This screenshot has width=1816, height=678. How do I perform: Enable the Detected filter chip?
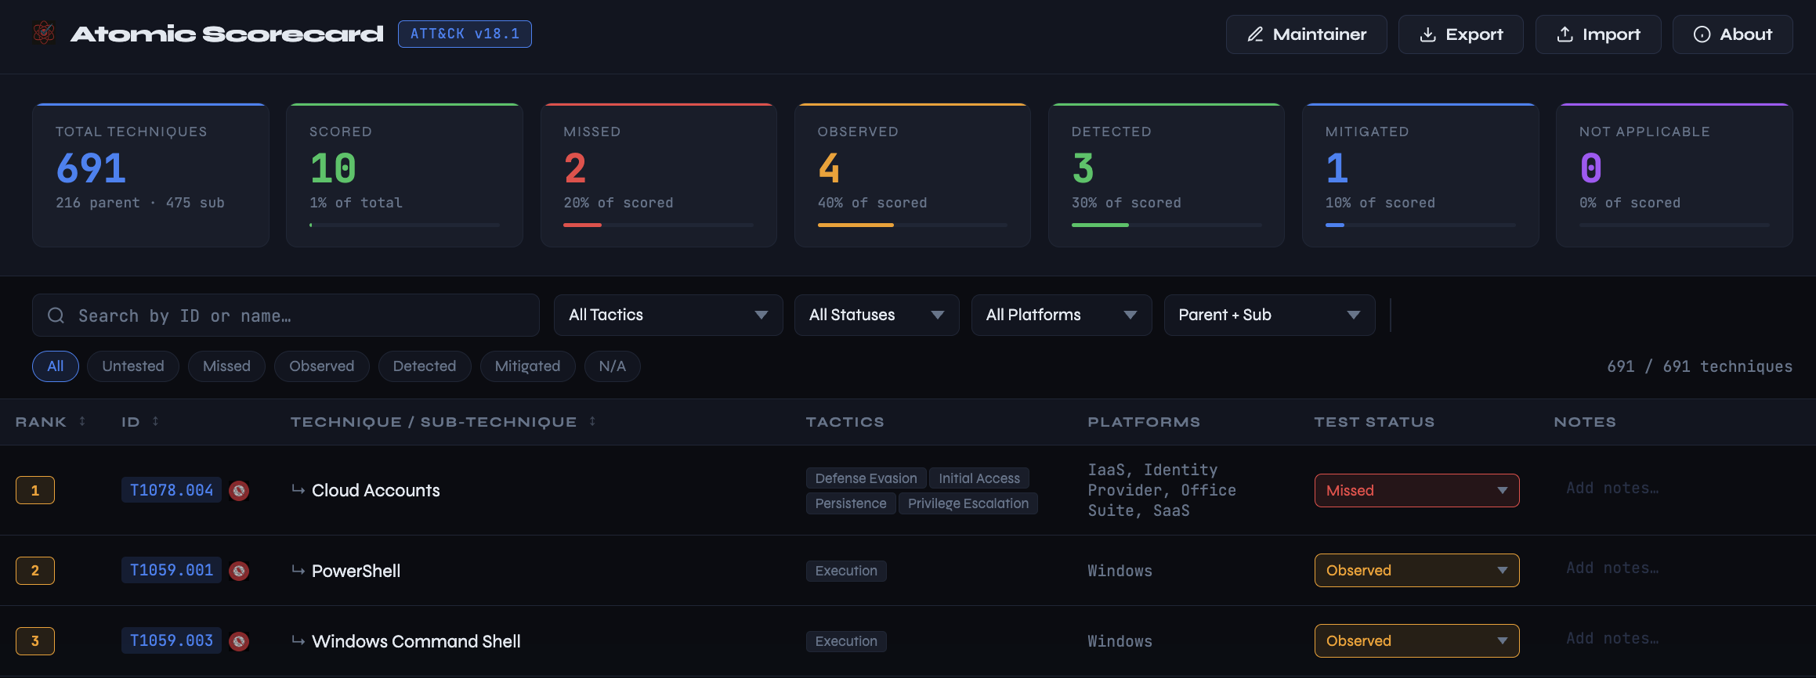coord(424,366)
